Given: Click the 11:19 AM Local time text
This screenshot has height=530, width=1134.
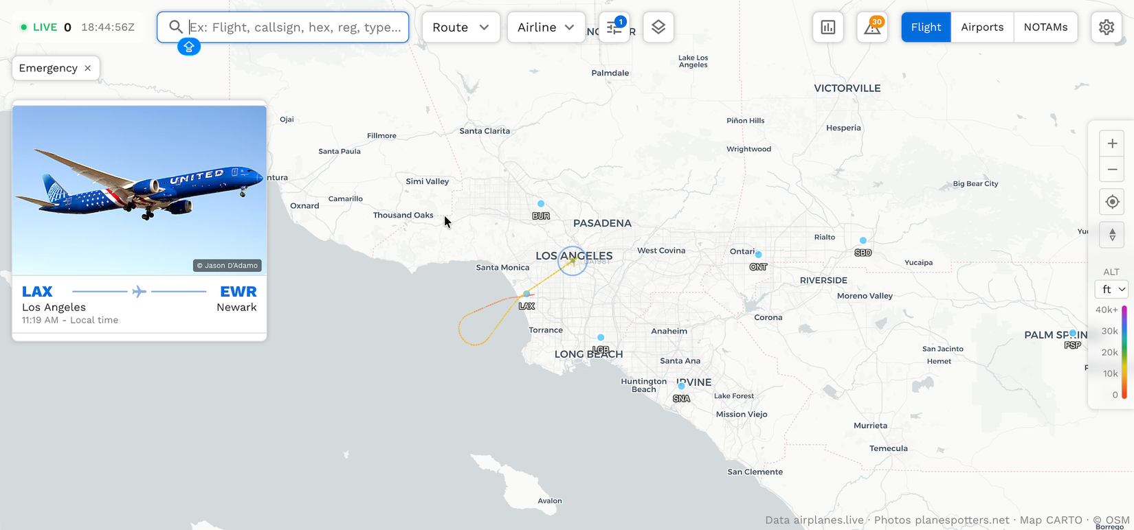Looking at the screenshot, I should click(x=70, y=320).
